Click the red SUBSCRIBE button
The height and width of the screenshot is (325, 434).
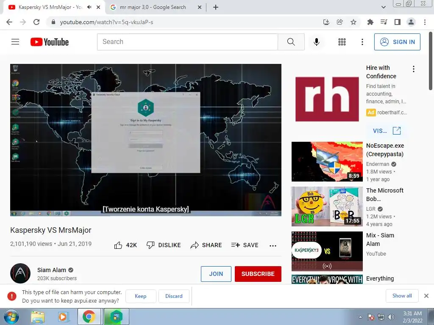(258, 274)
